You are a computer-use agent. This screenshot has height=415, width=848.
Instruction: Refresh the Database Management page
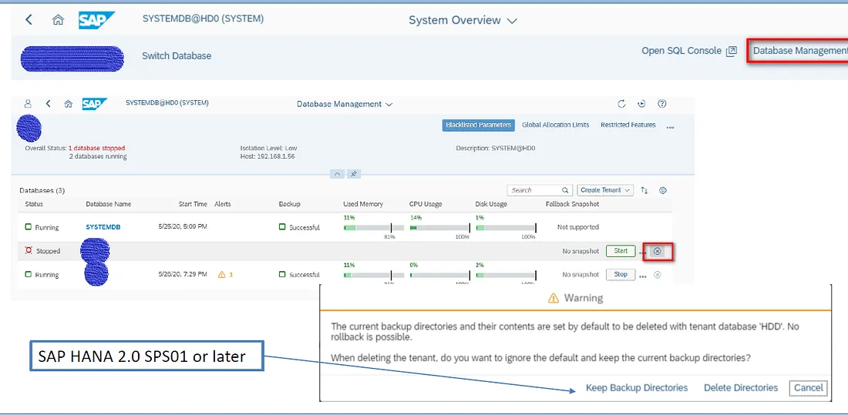(621, 104)
